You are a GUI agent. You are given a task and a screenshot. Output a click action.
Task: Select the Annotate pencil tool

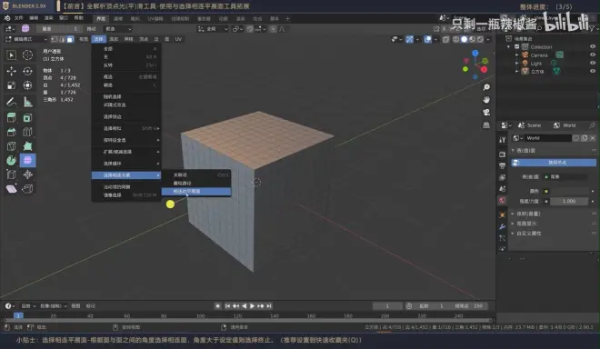click(x=12, y=102)
